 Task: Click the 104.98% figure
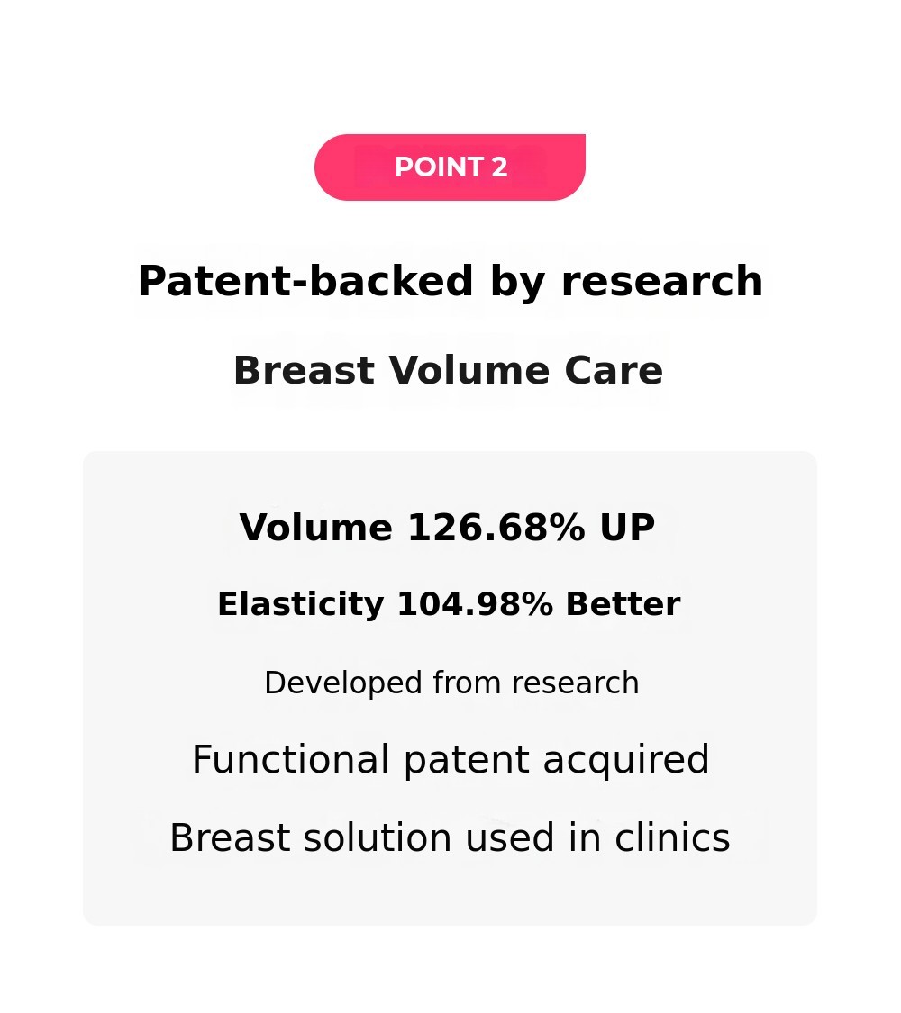coord(475,604)
